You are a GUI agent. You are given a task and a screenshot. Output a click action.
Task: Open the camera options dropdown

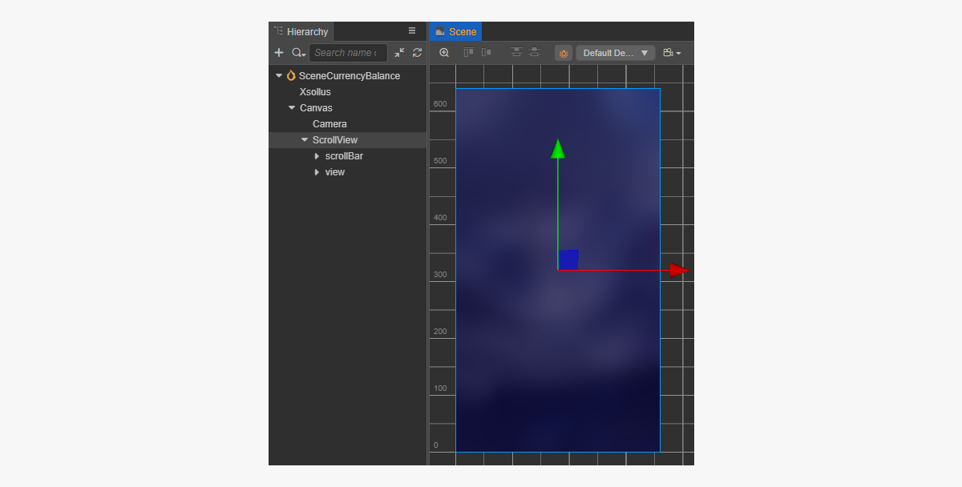[x=672, y=53]
